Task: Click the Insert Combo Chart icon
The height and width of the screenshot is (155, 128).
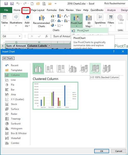Action: [66, 21]
